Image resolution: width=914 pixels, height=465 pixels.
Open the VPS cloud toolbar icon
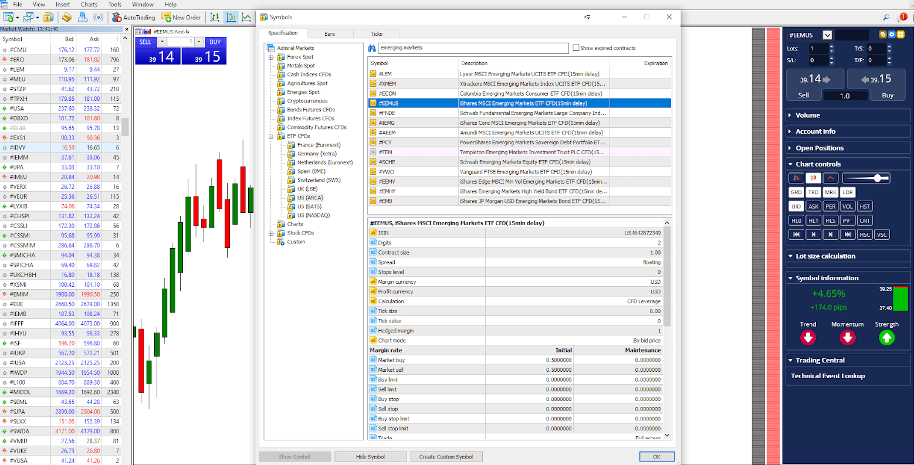(x=83, y=18)
